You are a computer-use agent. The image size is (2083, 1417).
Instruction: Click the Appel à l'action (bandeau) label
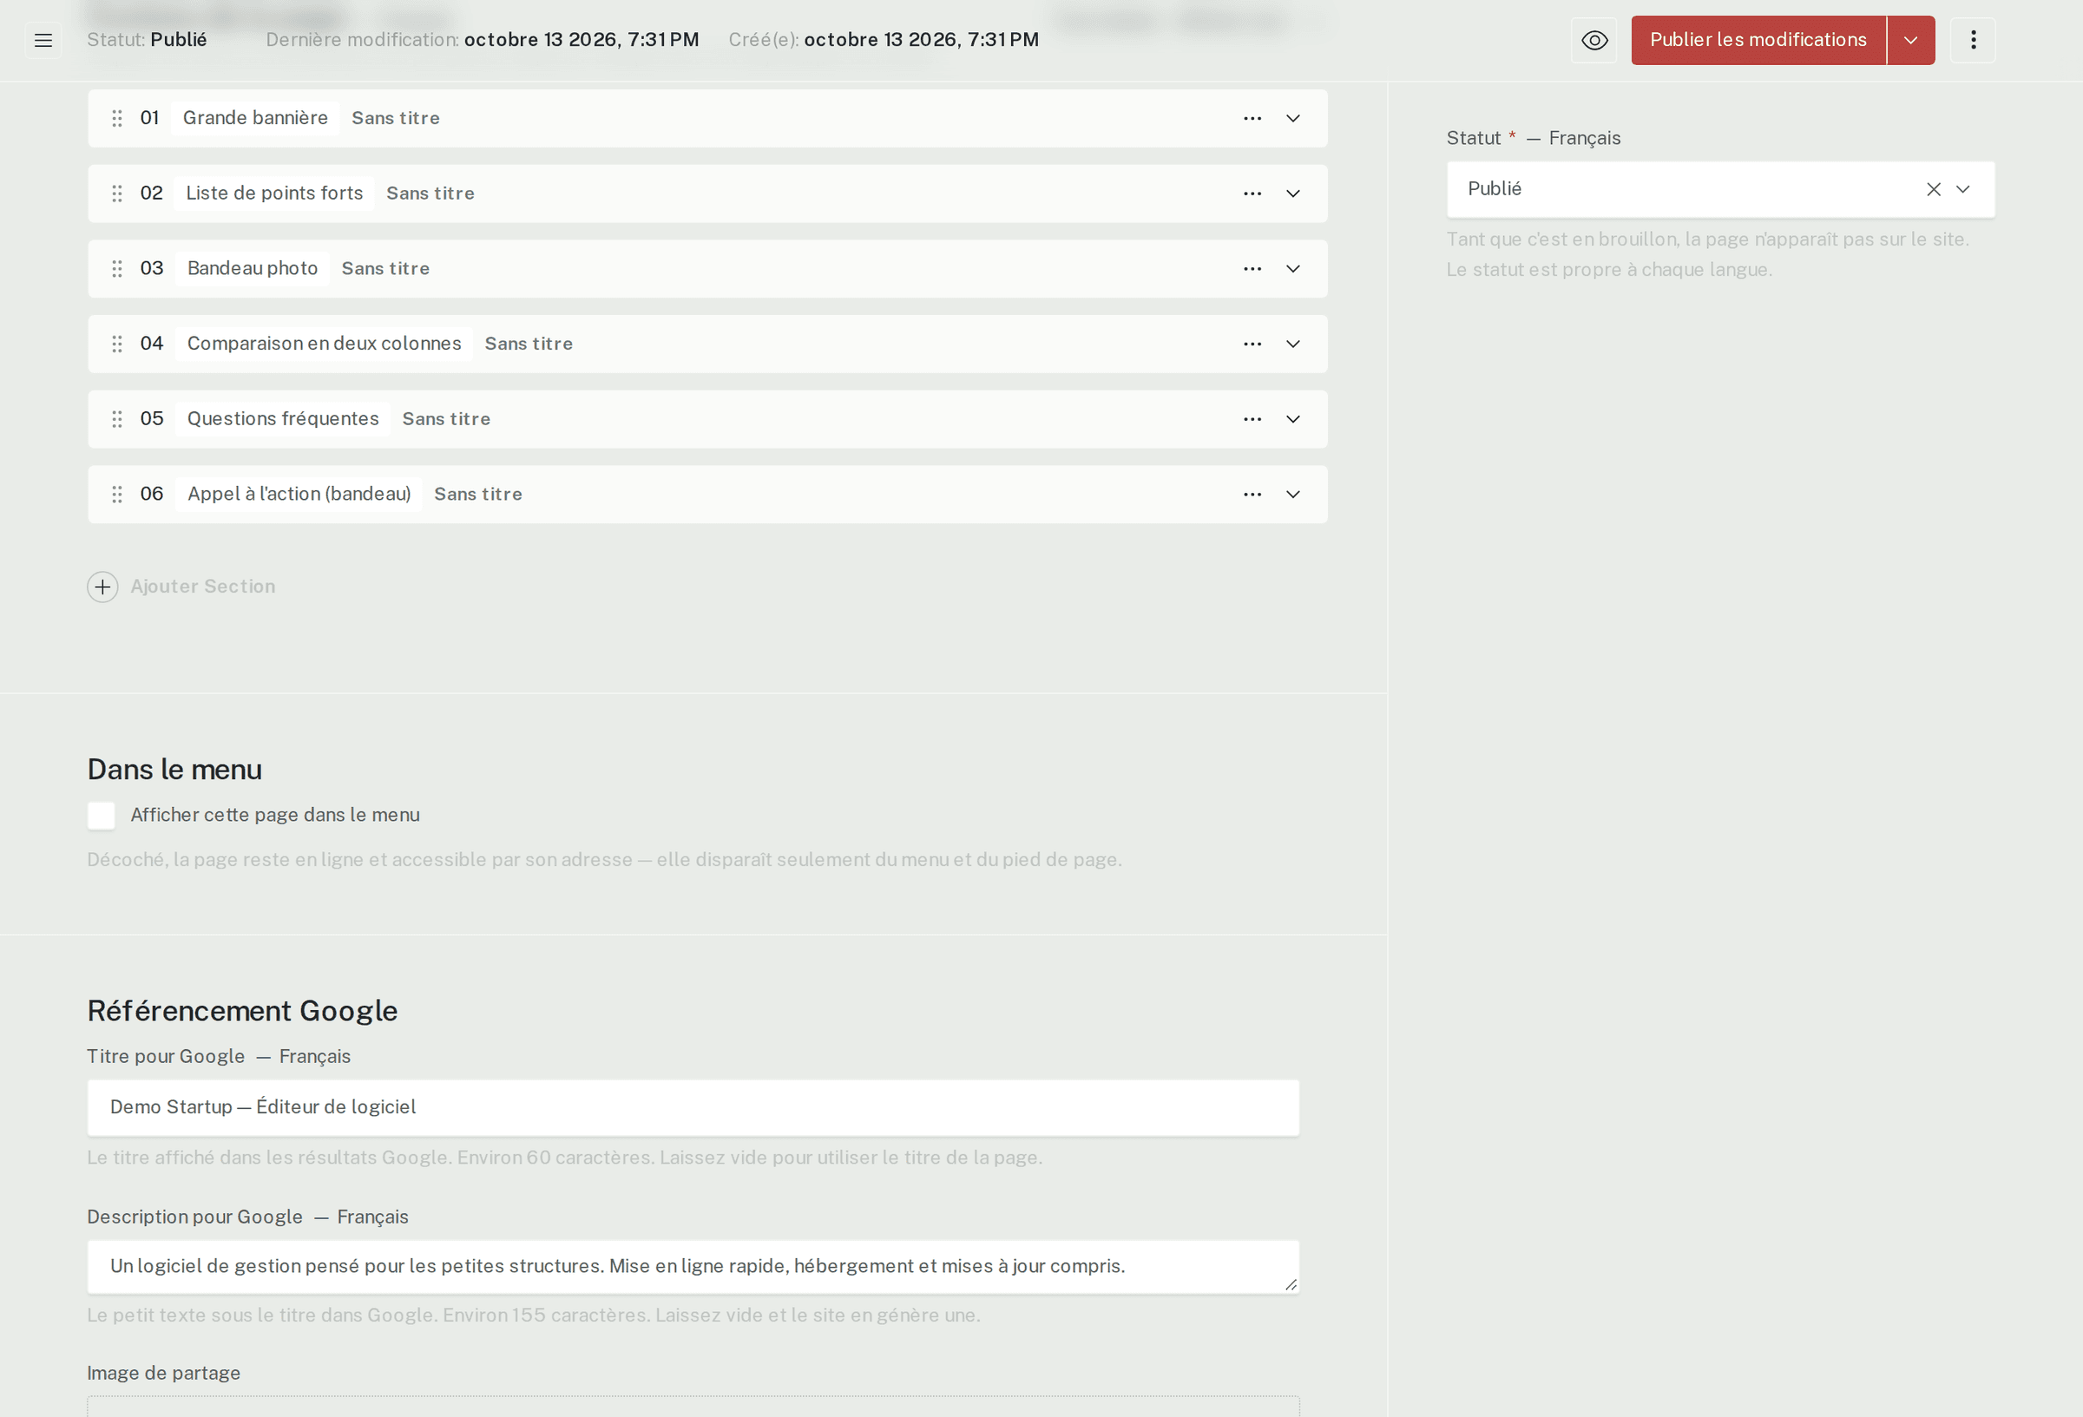tap(299, 495)
